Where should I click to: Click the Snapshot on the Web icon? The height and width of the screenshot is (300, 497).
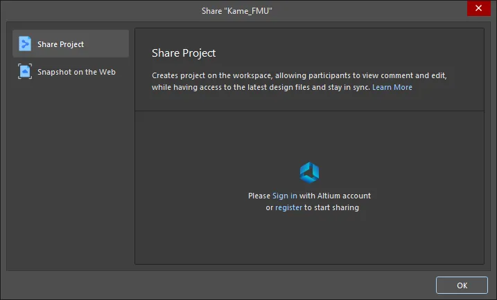[x=25, y=71]
